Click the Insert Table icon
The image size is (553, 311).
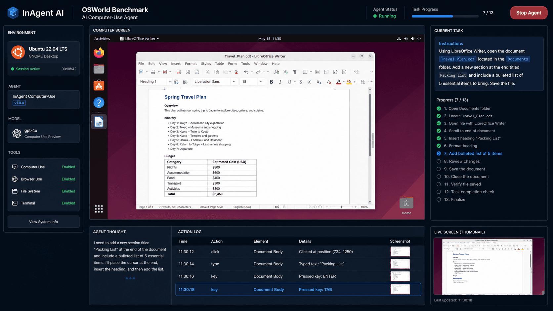point(305,72)
